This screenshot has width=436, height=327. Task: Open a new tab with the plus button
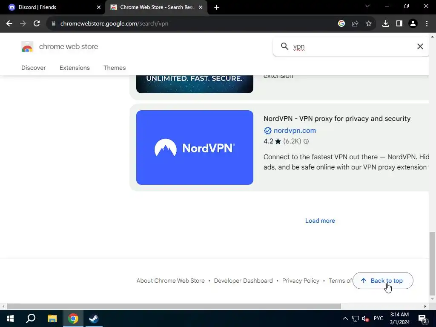point(217,7)
